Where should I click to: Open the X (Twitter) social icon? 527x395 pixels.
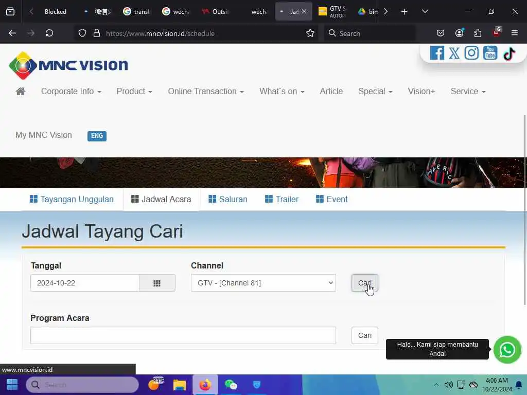coord(454,53)
